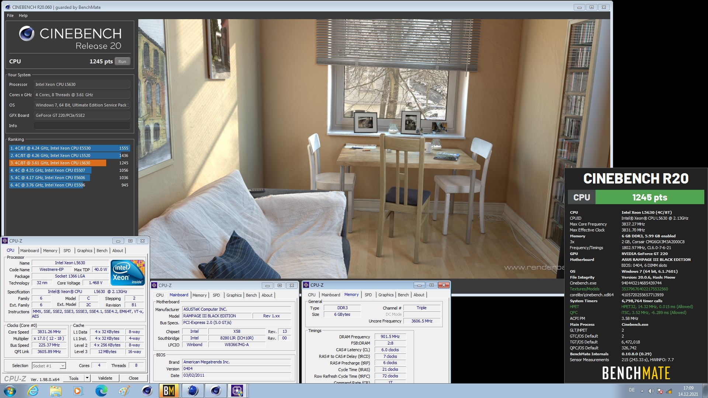Select SPD tab in middle CPU-Z window

[216, 295]
